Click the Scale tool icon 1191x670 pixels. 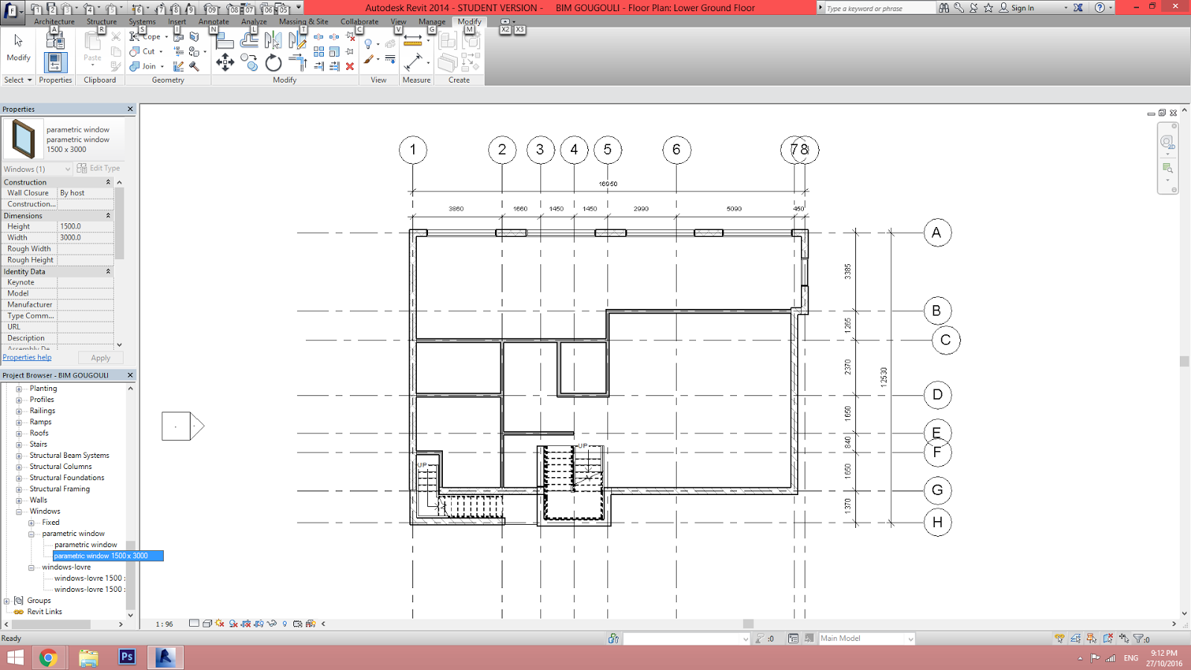pos(334,51)
